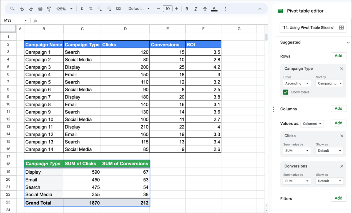This screenshot has width=352, height=213.
Task: Collapse the toolbar with the up chevron
Action: pyautogui.click(x=260, y=9)
